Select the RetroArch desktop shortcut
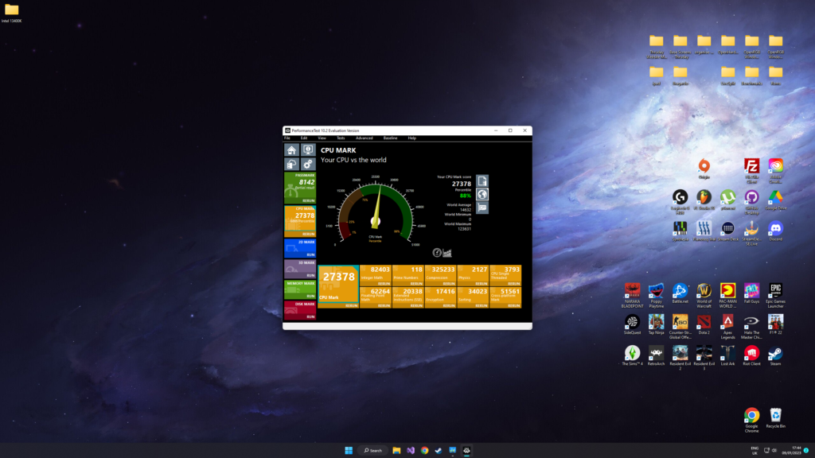 [657, 355]
